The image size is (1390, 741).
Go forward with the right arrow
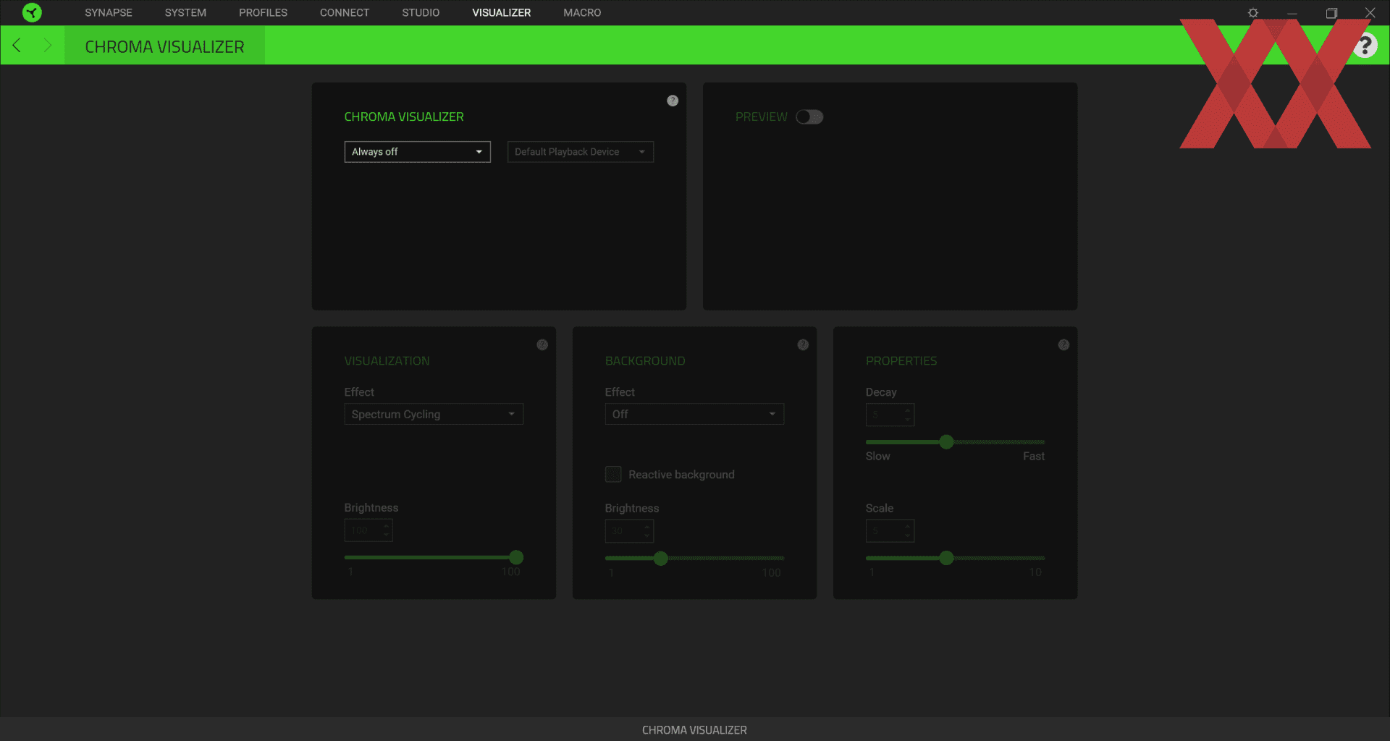[48, 46]
